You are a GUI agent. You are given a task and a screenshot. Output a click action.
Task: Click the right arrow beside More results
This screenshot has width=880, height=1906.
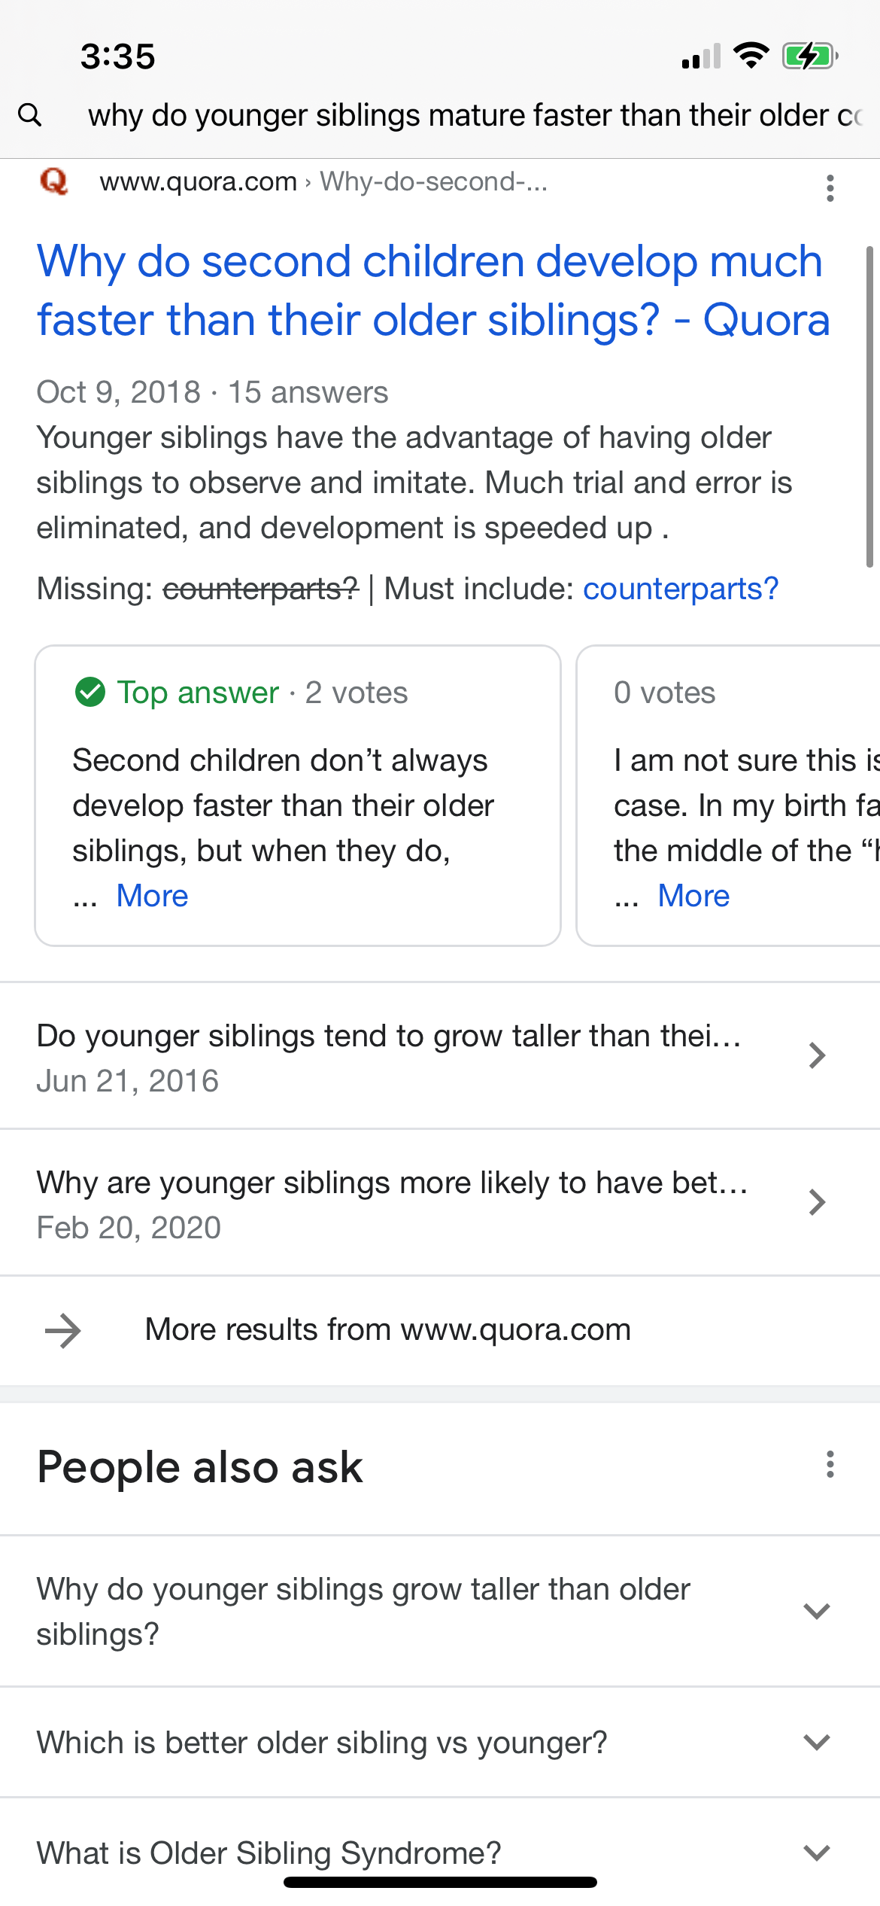click(63, 1330)
